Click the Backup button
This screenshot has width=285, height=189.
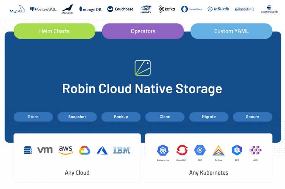coord(121,117)
